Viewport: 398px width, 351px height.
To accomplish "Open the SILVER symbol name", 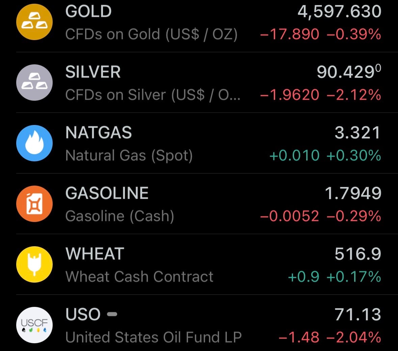I will 93,72.
